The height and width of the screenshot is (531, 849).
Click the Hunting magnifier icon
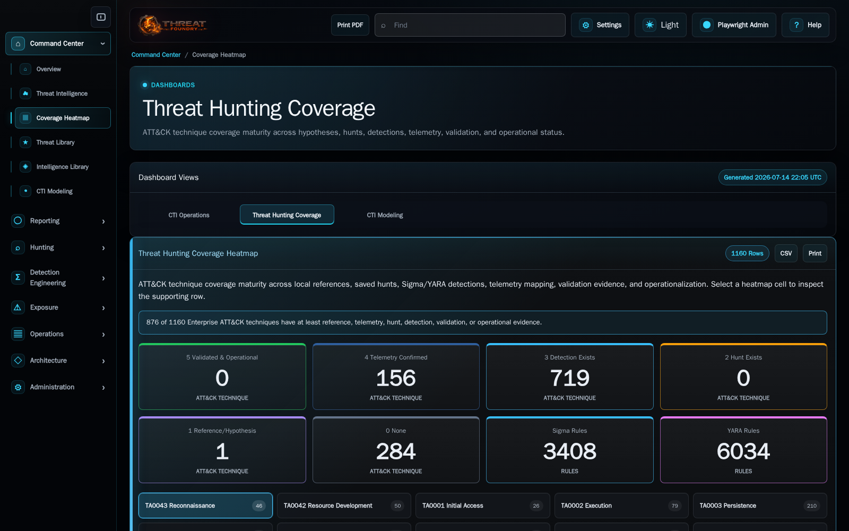point(18,247)
